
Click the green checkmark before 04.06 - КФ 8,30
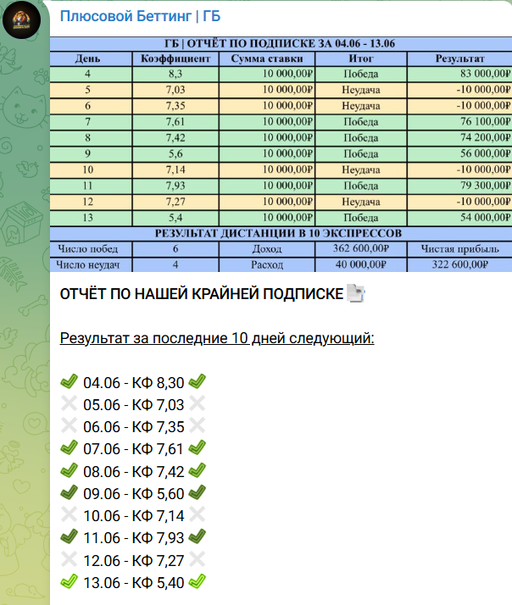tap(70, 382)
